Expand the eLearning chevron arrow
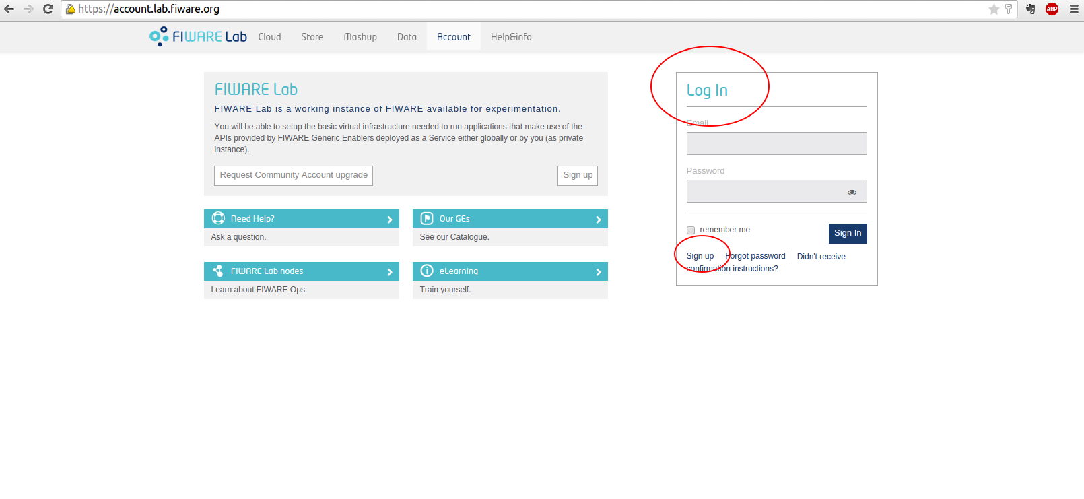This screenshot has height=499, width=1084. click(599, 272)
